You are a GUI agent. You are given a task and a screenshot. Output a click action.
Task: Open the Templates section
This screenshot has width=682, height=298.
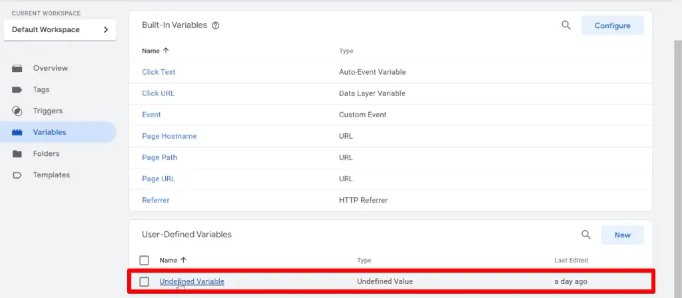pos(51,175)
